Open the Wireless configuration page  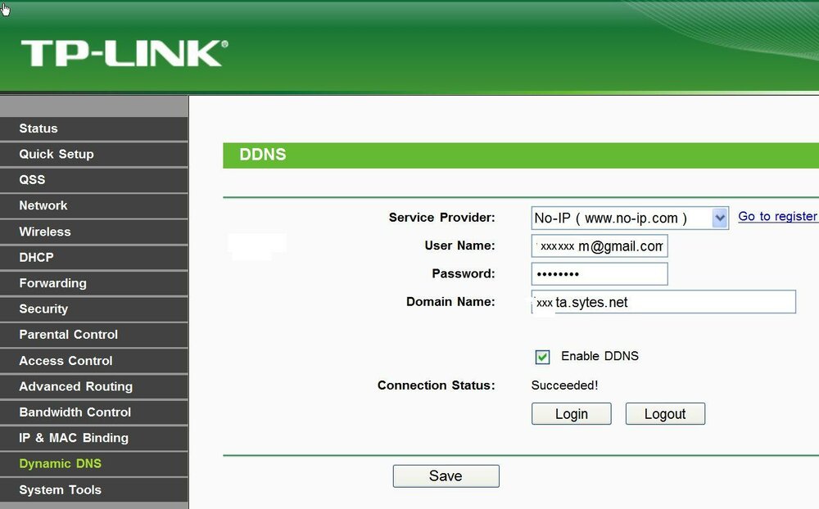44,232
